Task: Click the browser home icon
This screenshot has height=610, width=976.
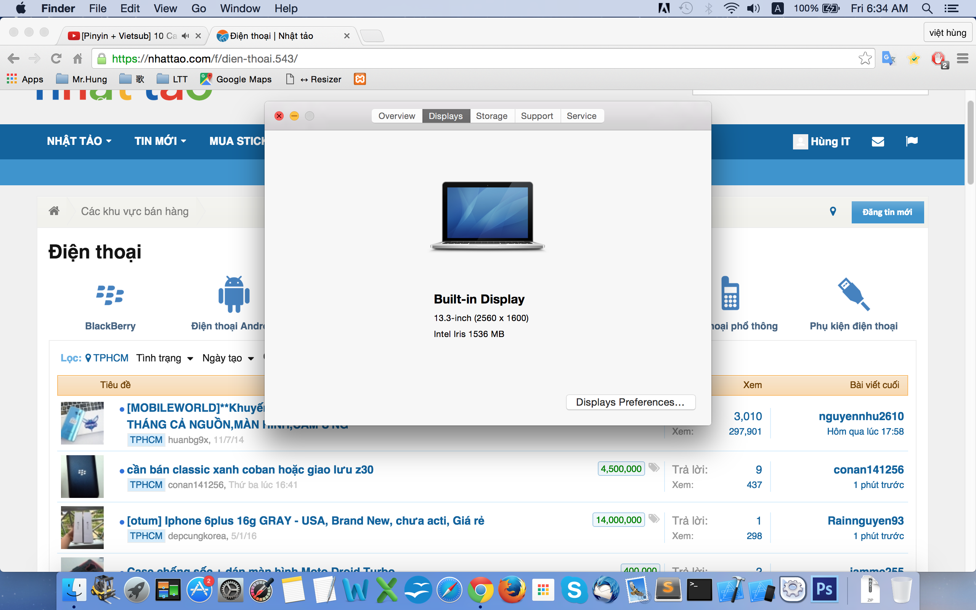Action: click(x=77, y=58)
